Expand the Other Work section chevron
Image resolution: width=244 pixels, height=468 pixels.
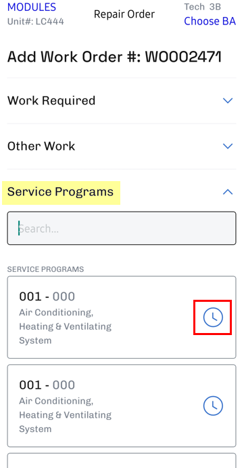click(x=228, y=146)
